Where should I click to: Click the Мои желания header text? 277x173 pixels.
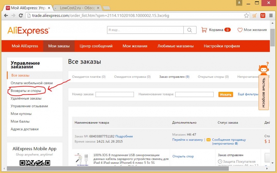pos(255,30)
